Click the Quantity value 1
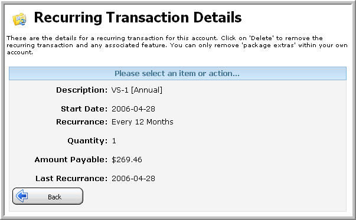The image size is (356, 220). [x=114, y=141]
